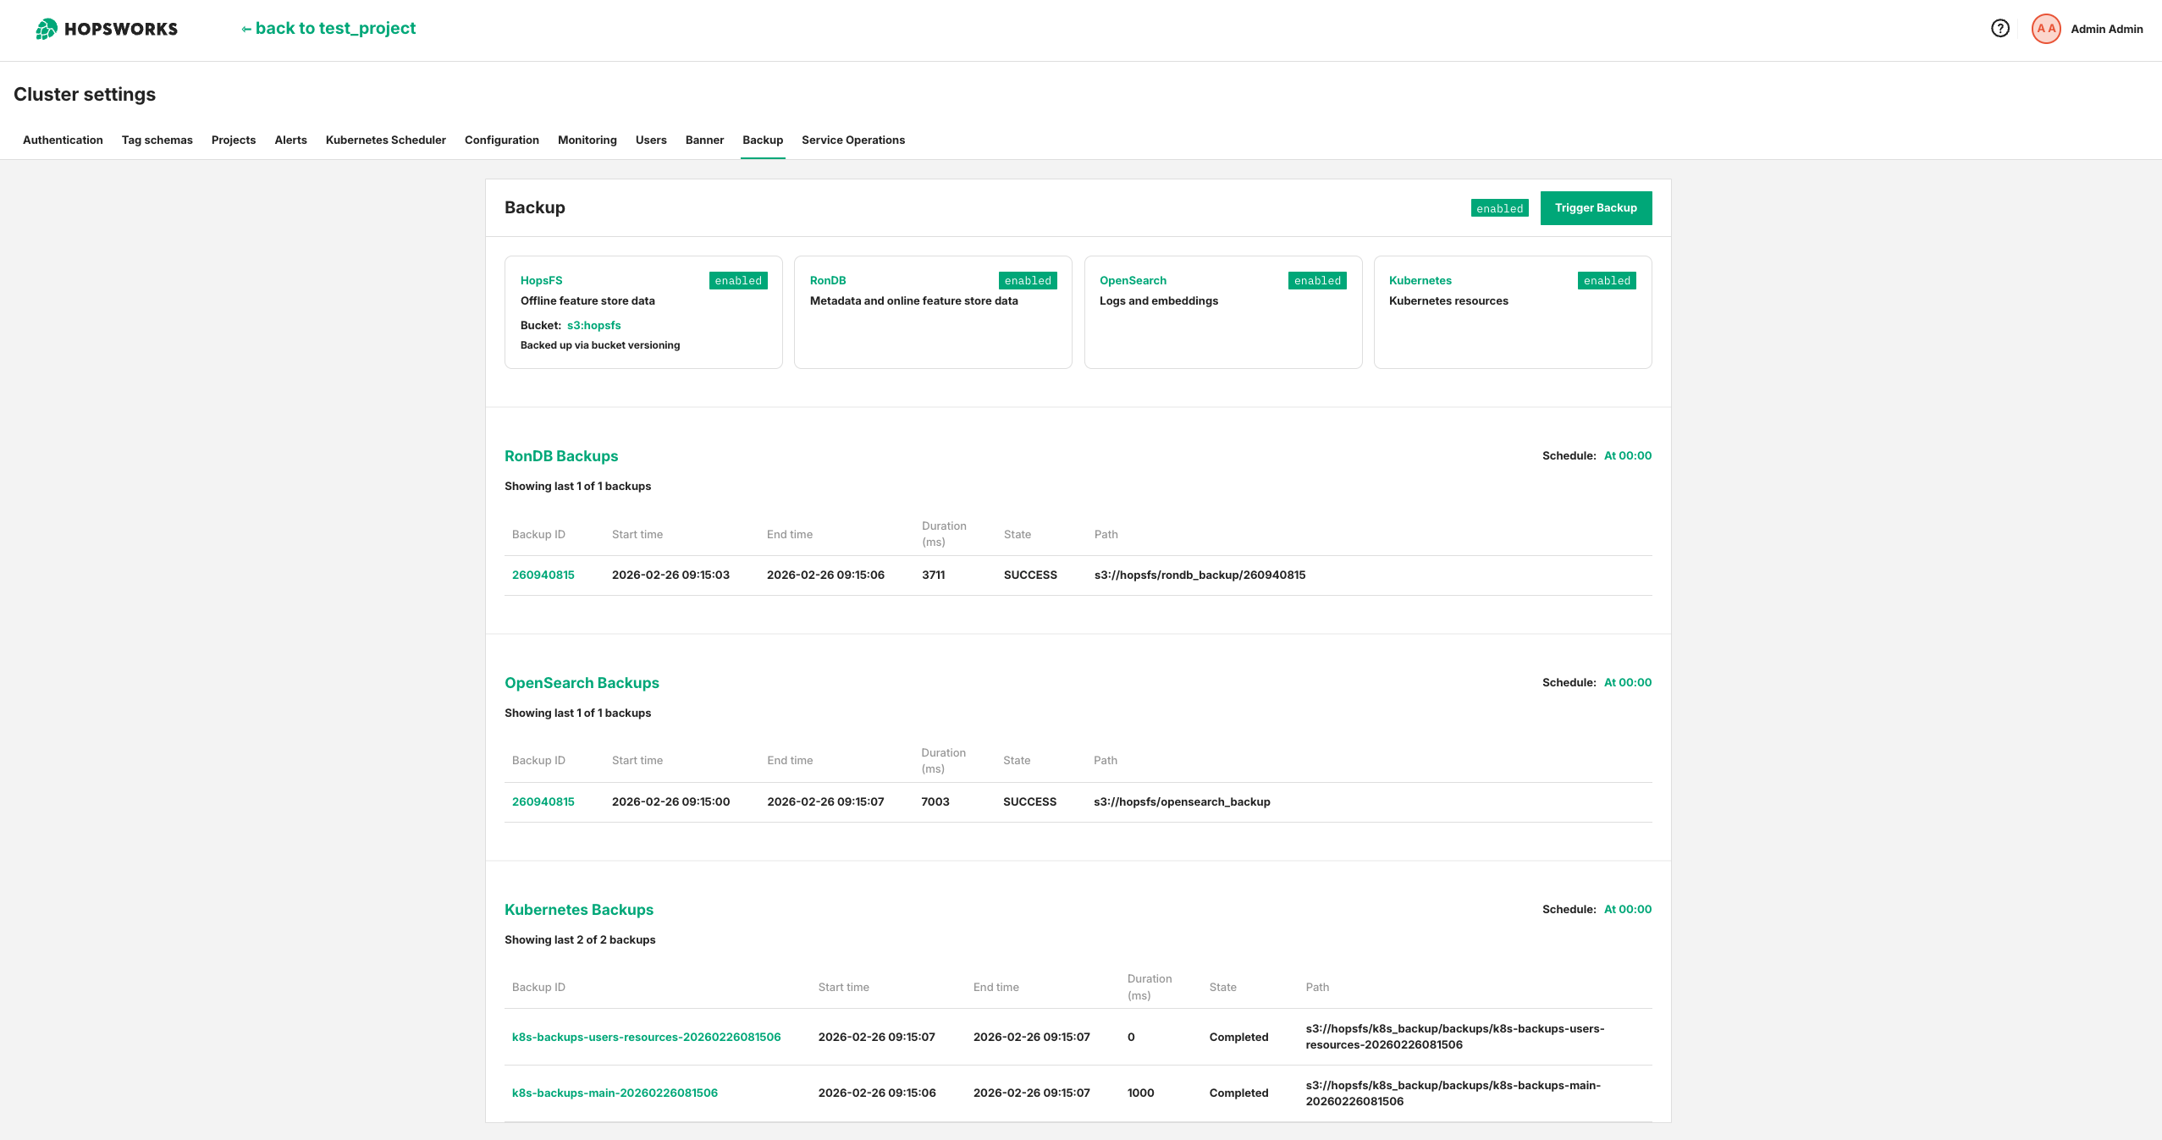Open the Users tab
Screen dimensions: 2162x1140
pos(651,140)
